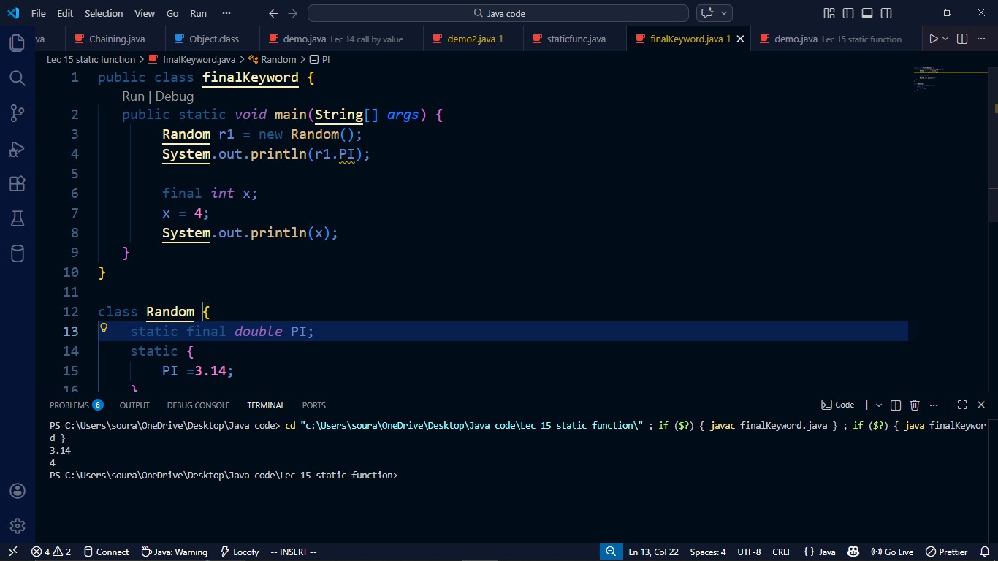Viewport: 998px width, 561px height.
Task: Toggle the secondary side bar layout button
Action: [x=886, y=13]
